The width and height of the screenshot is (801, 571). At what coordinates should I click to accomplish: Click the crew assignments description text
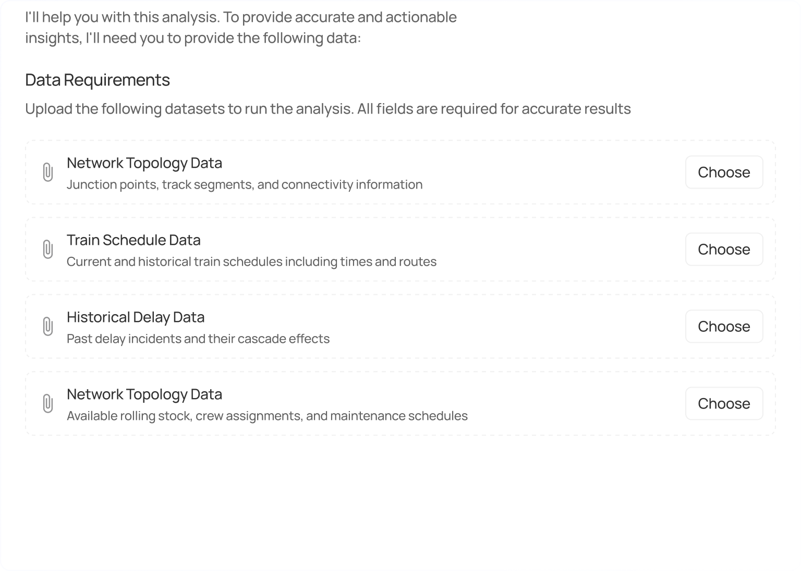click(267, 416)
